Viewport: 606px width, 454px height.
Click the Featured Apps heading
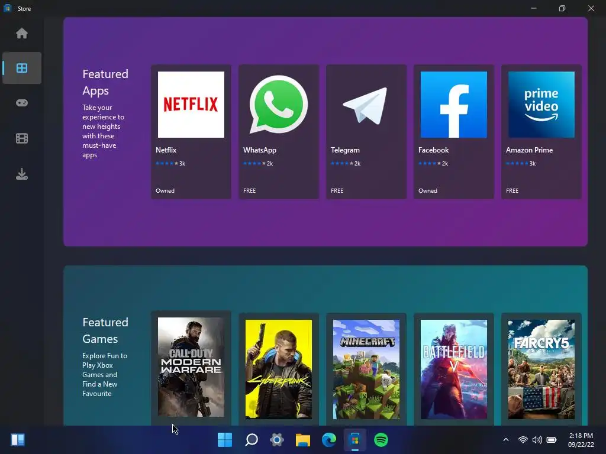point(105,82)
